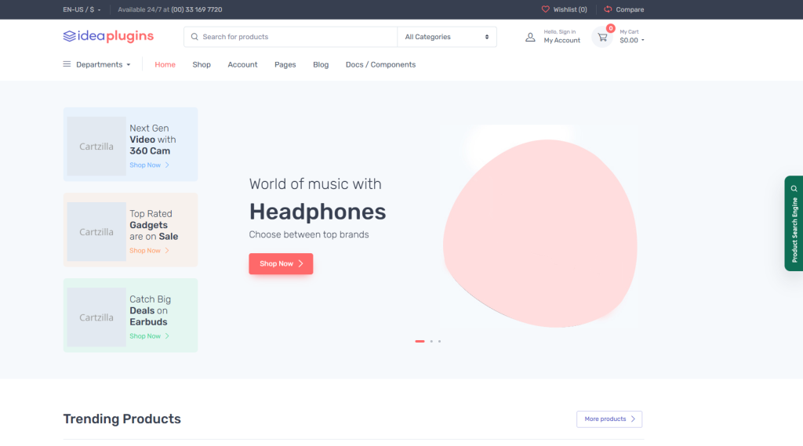Focus the Search for products field

(290, 37)
